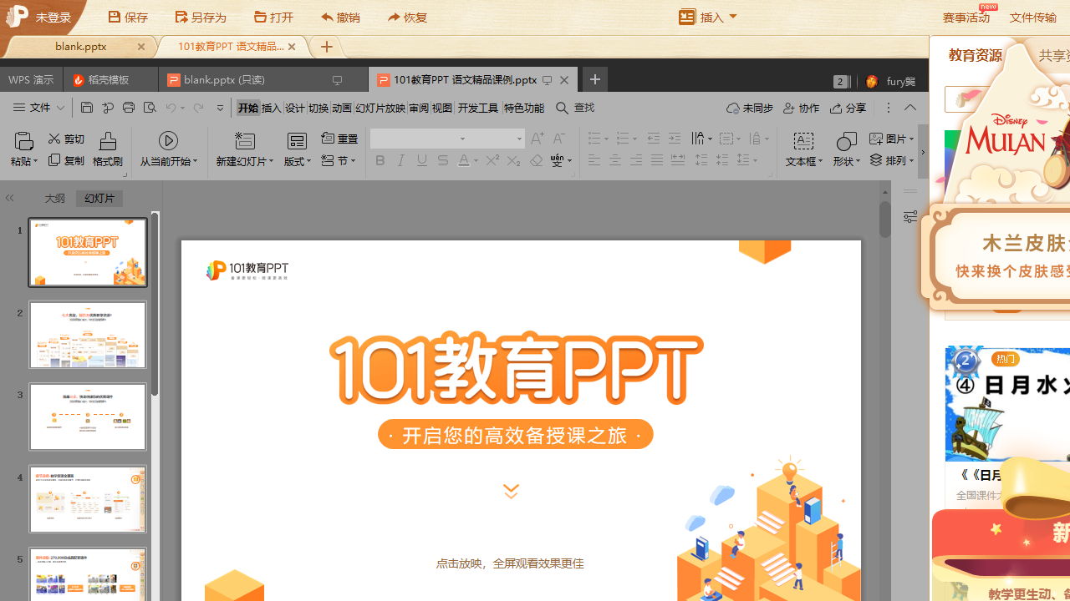Viewport: 1070px width, 601px height.
Task: Open the font color picker A
Action: (x=464, y=160)
